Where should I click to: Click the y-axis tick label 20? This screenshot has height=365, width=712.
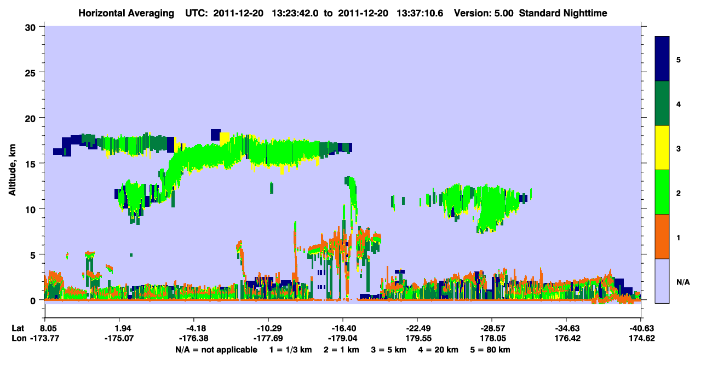(x=32, y=118)
